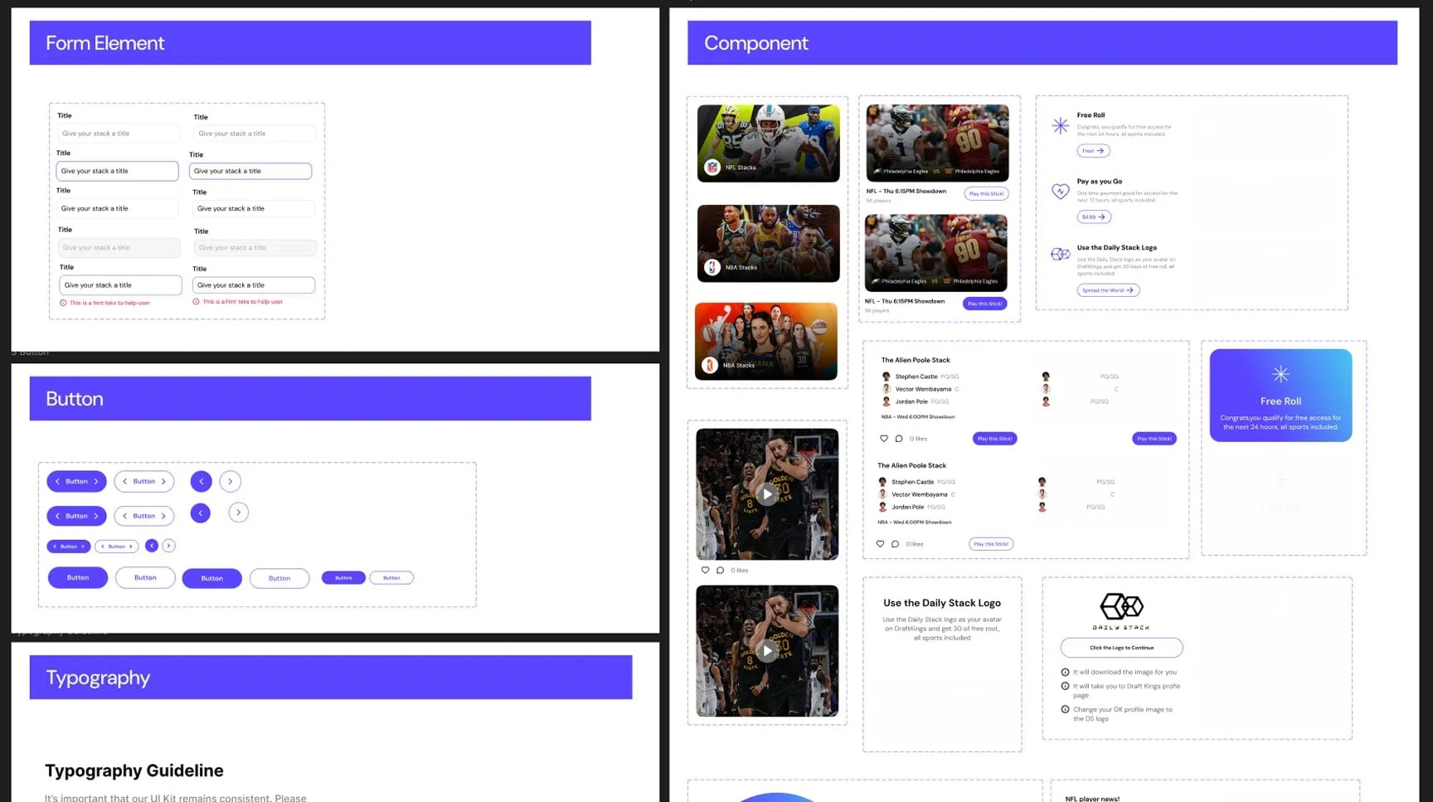Click 'Change your DK profile image to the DS logo'
This screenshot has height=802, width=1433.
click(1123, 714)
